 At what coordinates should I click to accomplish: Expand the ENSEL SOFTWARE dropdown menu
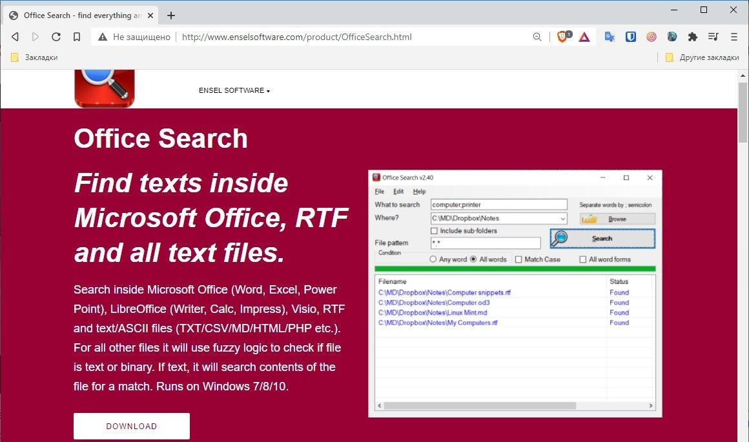(234, 91)
